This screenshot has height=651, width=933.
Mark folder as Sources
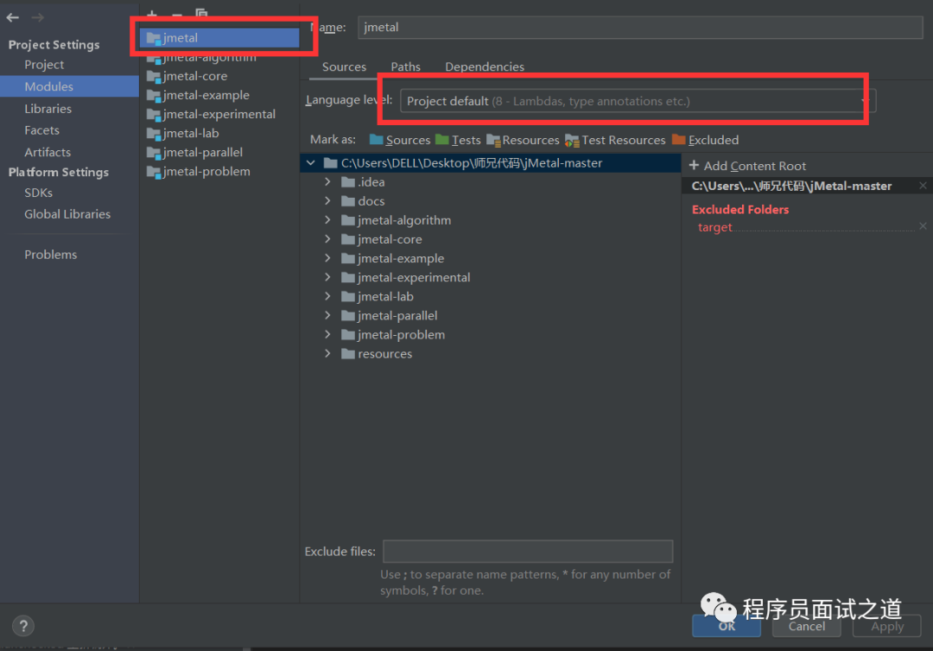[399, 140]
